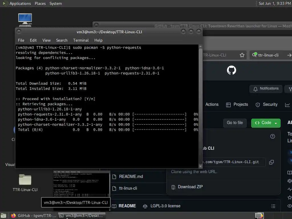The height and width of the screenshot is (219, 292).
Task: Open the System menu in the top panel
Action: (56, 3)
